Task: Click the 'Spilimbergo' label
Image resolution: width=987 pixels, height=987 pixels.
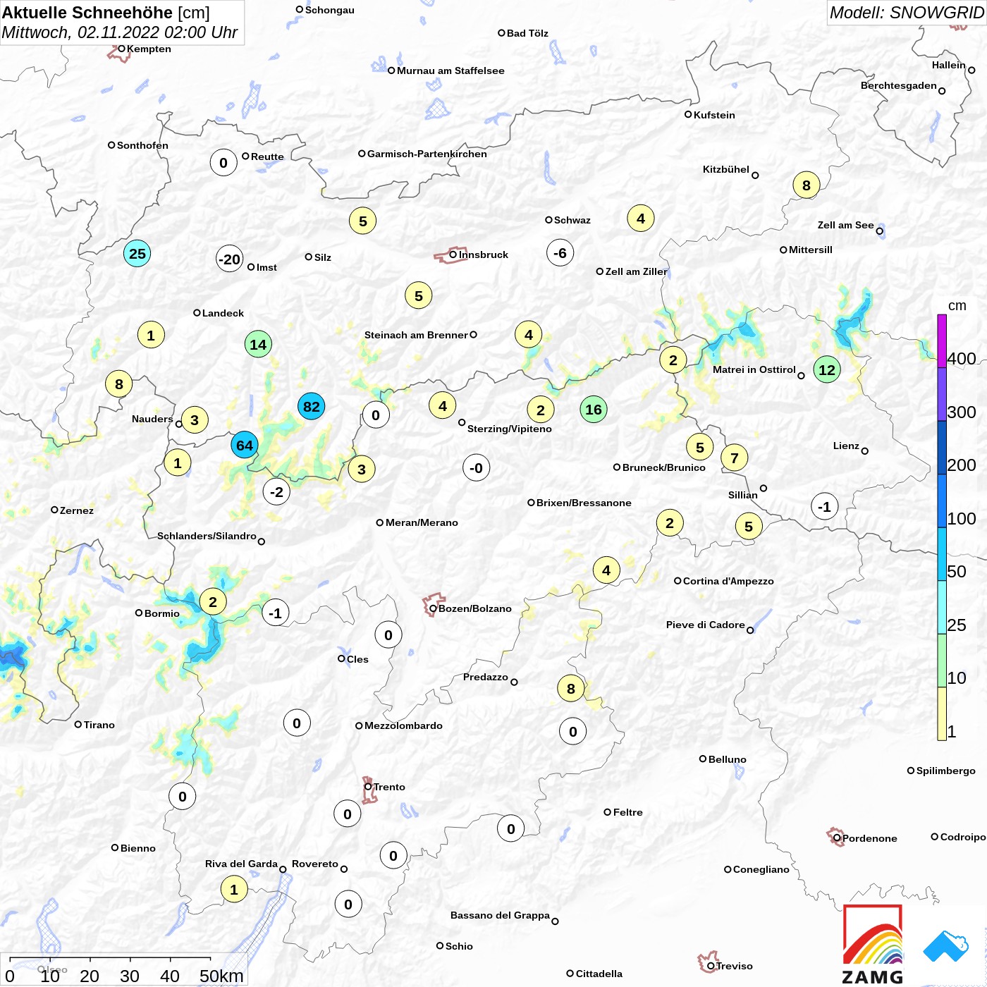Action: 946,771
